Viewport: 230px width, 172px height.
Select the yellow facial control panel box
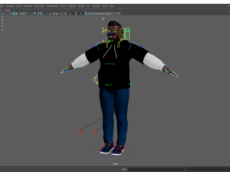point(122,34)
